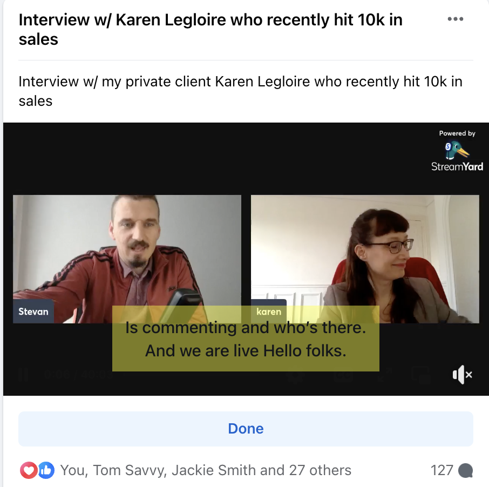View who reacted: You, Tom Savvy, Jackie Smith
489x487 pixels.
pos(206,470)
